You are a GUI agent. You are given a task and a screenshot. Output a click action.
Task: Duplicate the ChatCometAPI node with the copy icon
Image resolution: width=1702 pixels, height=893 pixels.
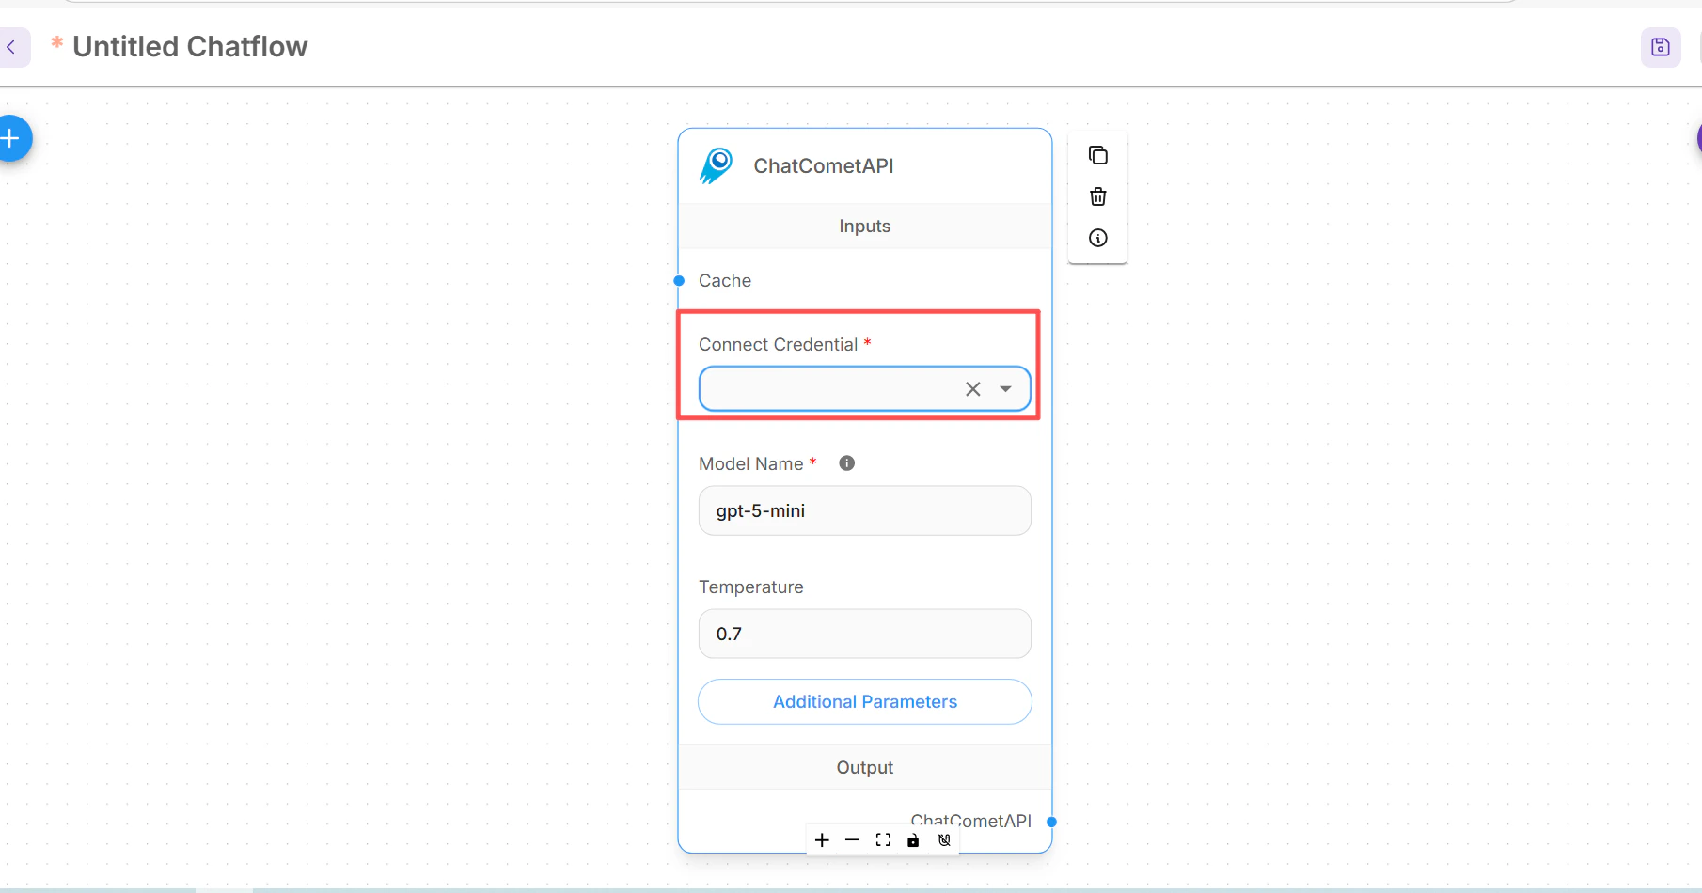[x=1097, y=155]
